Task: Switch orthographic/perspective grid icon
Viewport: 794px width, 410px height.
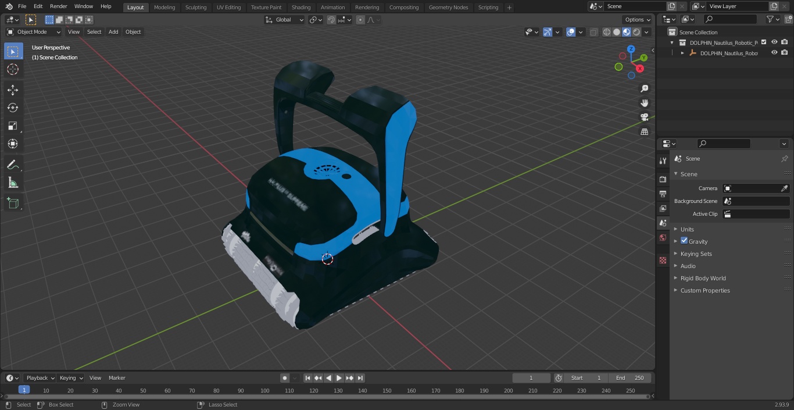Action: tap(644, 131)
